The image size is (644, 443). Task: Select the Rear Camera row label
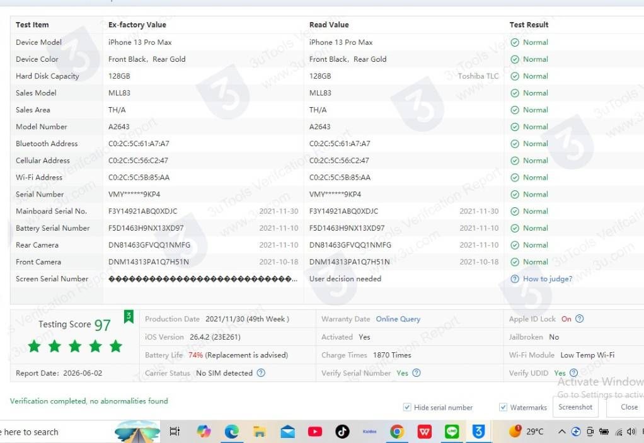[x=37, y=245]
